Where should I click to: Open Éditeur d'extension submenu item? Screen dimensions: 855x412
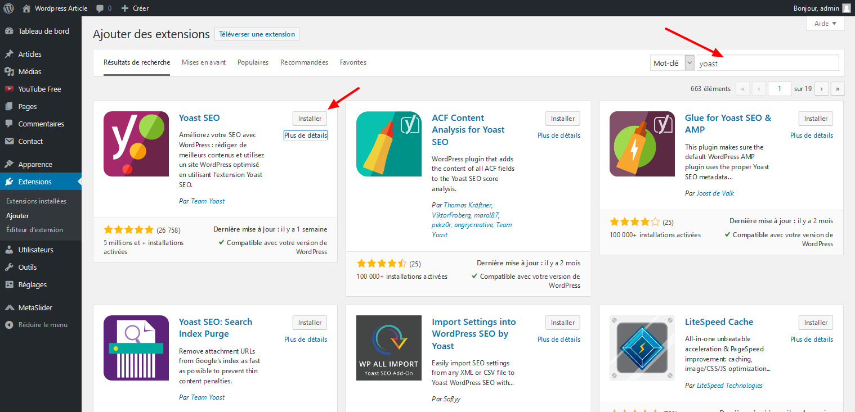pos(34,229)
